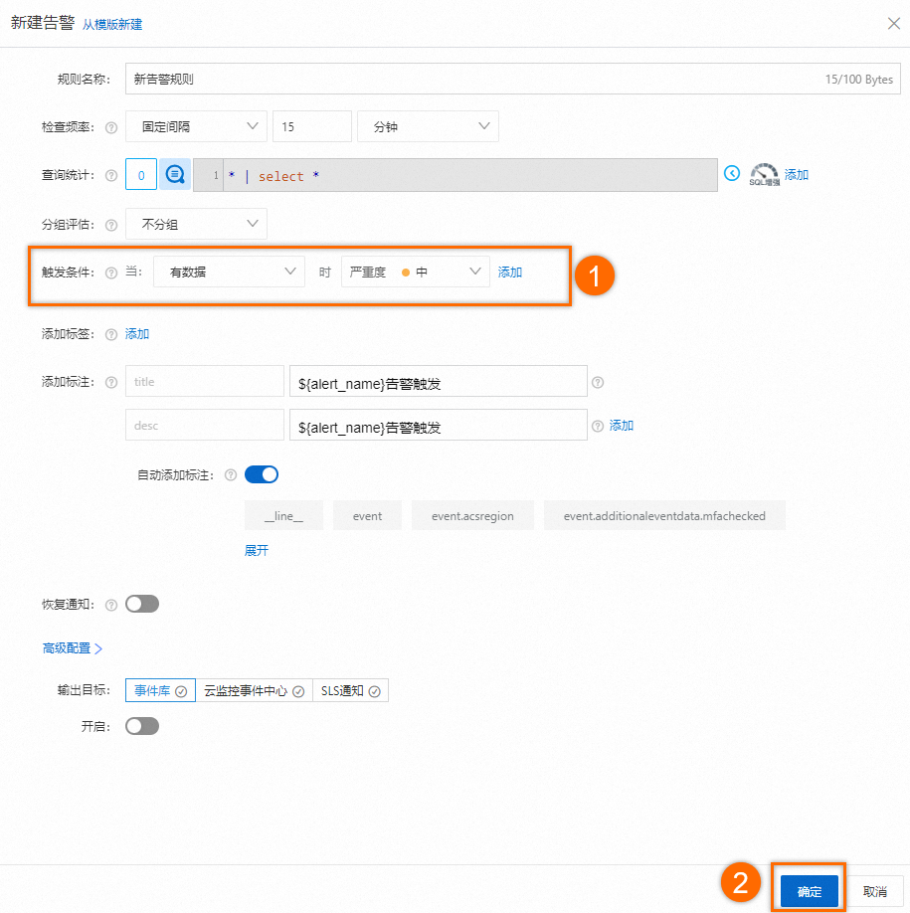Turn off the 自动添加标注 switch

[262, 474]
